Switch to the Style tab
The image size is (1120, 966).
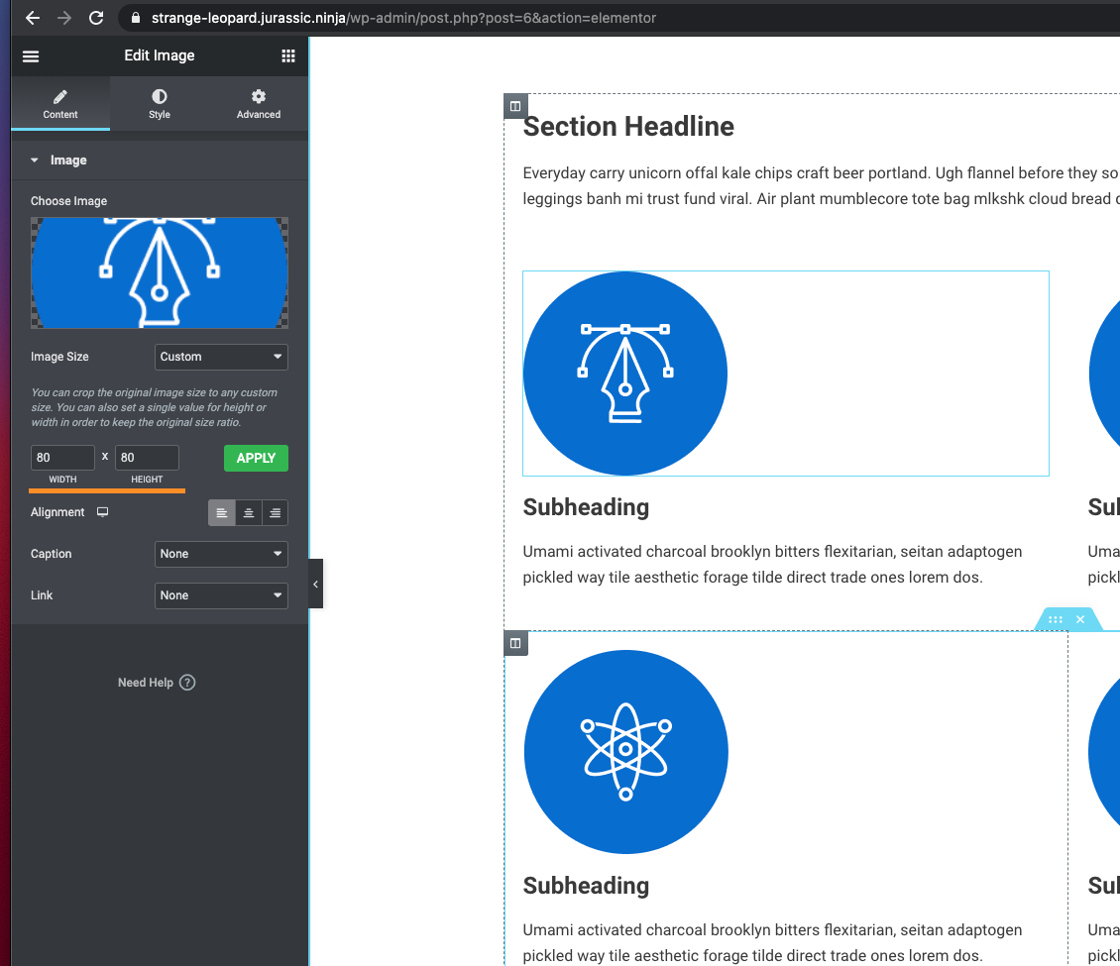[x=160, y=104]
